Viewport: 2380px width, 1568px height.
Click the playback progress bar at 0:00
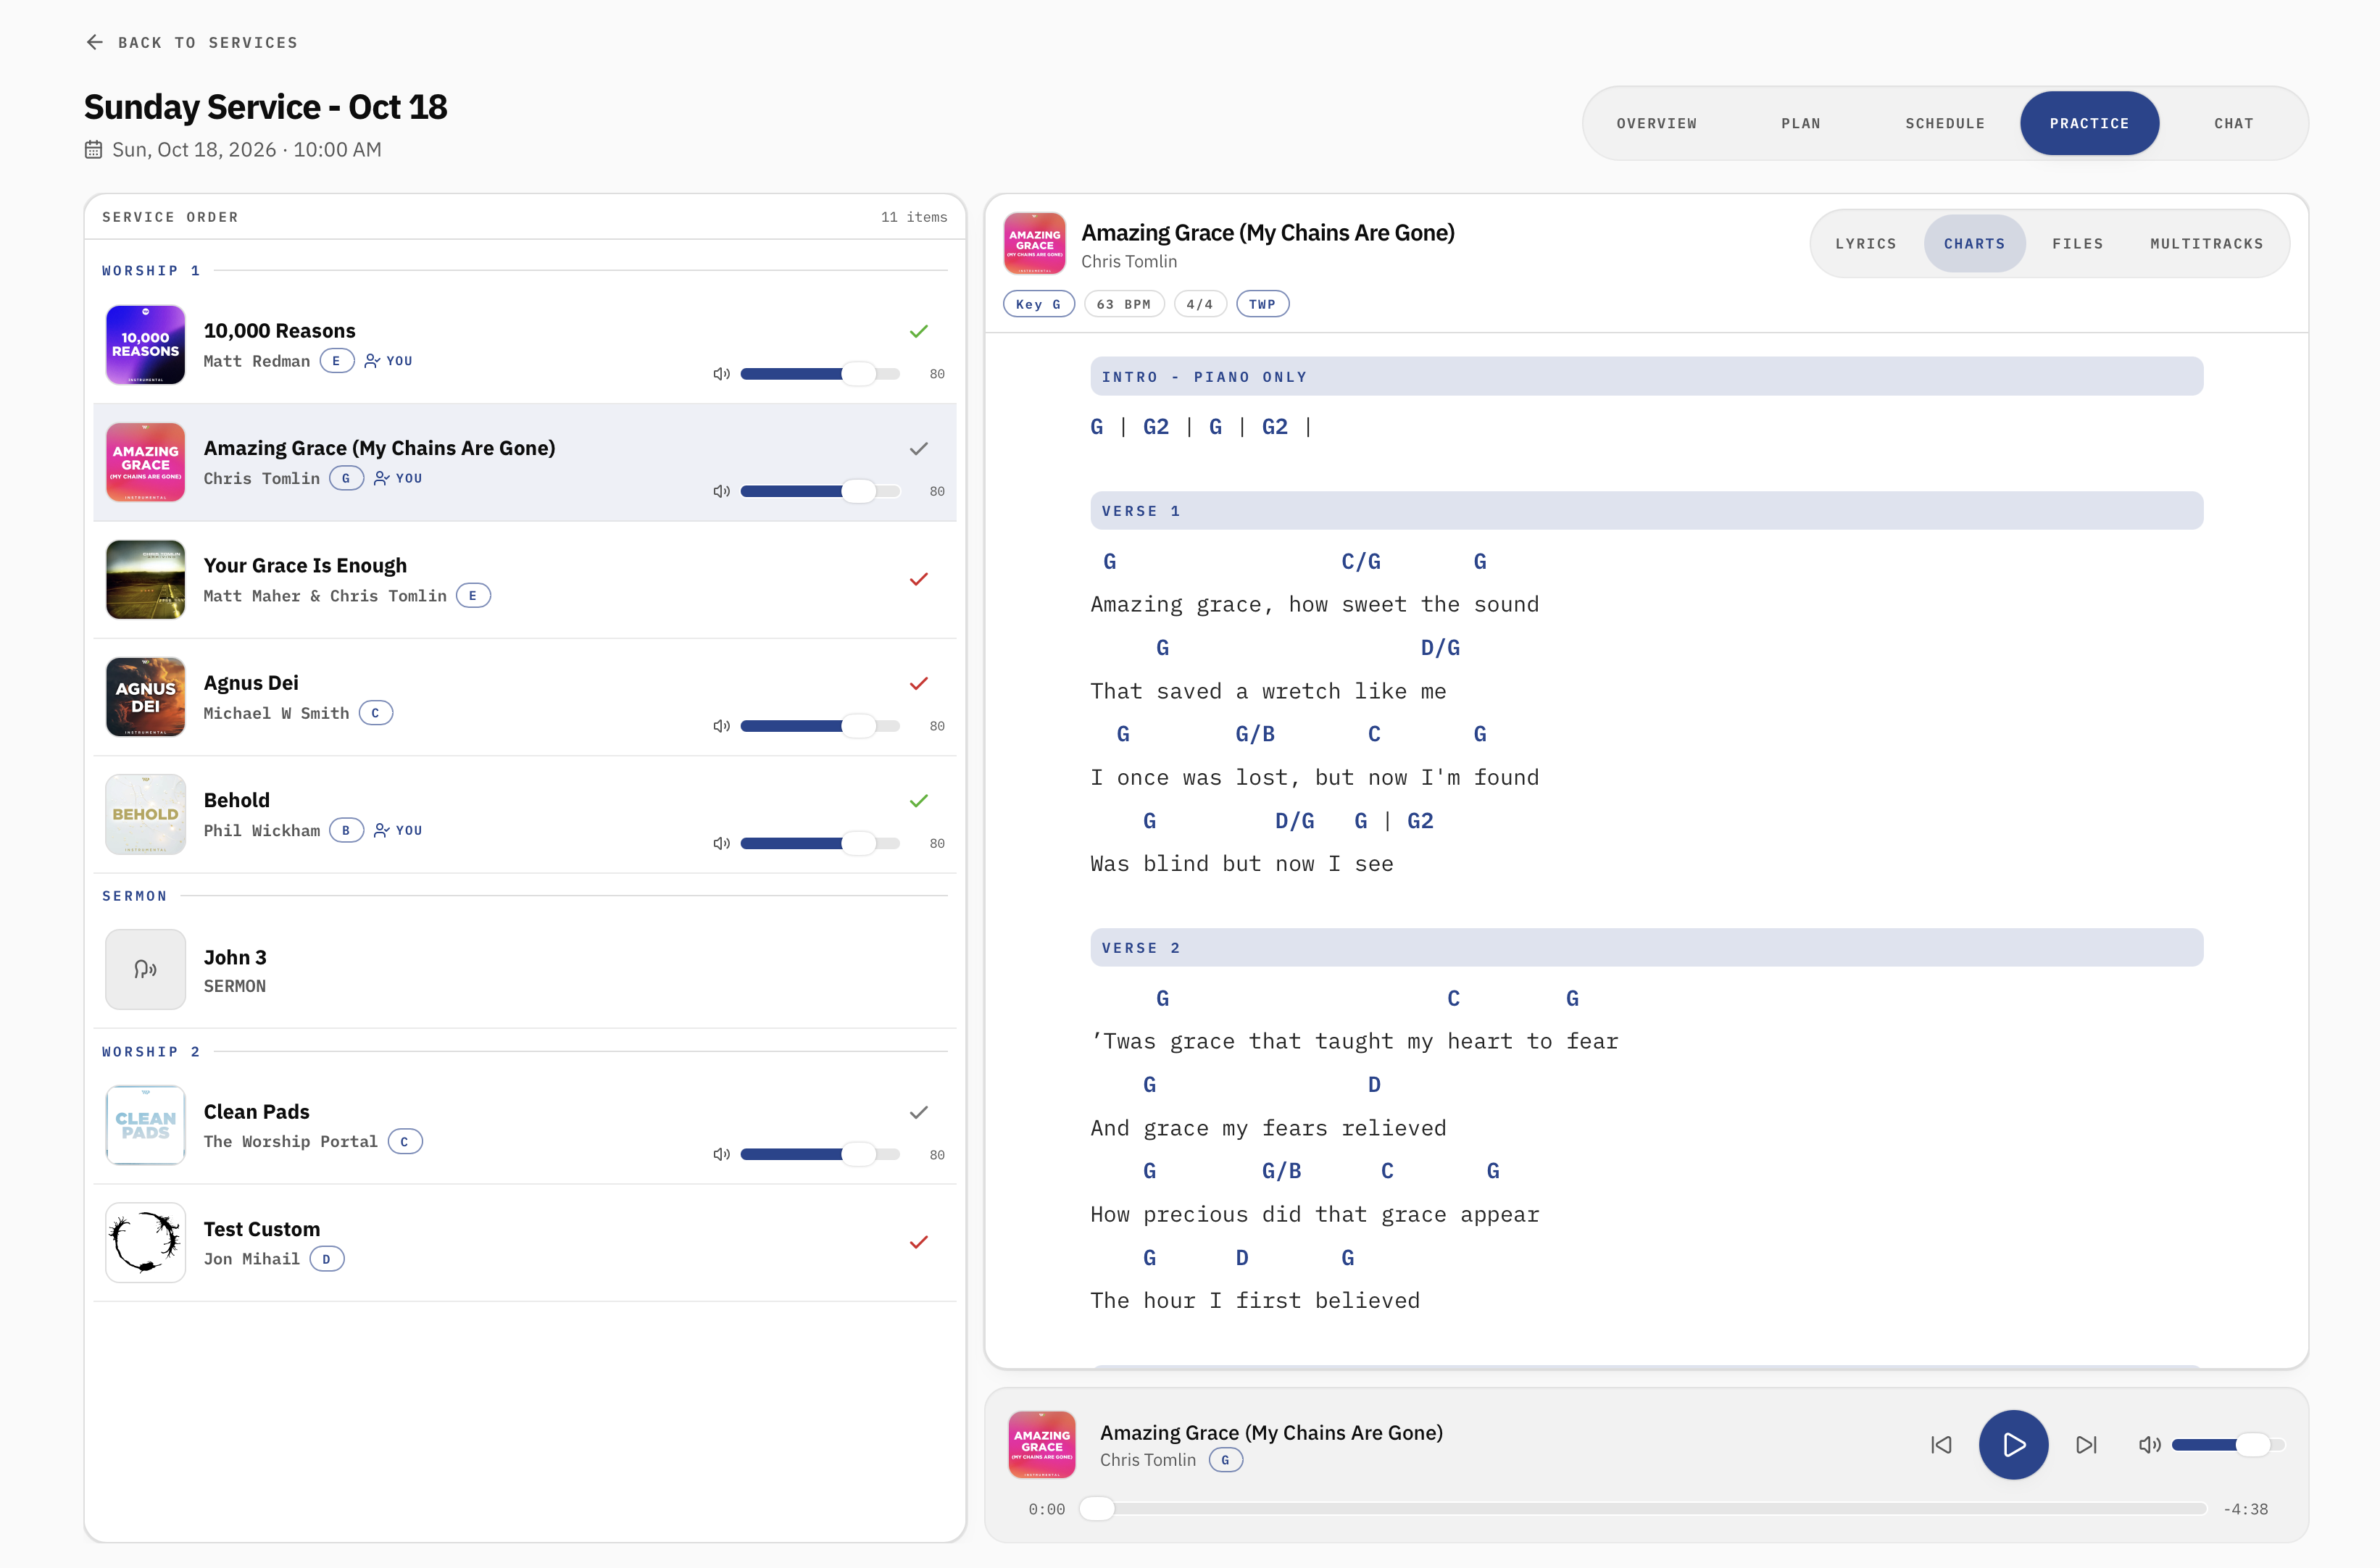coord(1643,1509)
